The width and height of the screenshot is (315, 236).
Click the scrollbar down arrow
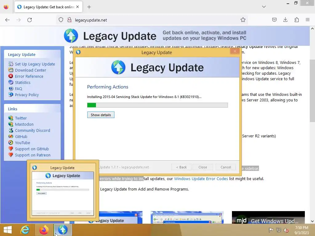coord(312,221)
